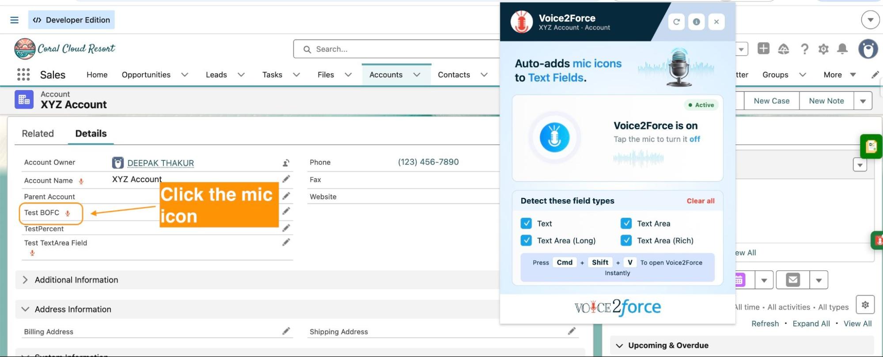Click the Voice2Force refresh icon
This screenshot has height=357, width=883.
[676, 22]
